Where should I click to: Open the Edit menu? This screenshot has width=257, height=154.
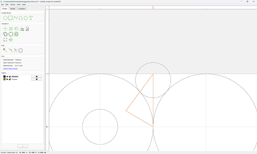click(7, 4)
